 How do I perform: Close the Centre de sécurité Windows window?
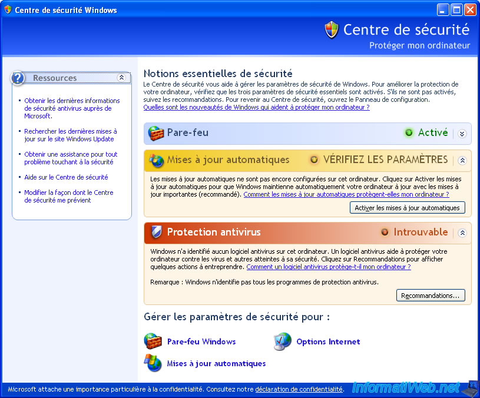[x=470, y=10]
